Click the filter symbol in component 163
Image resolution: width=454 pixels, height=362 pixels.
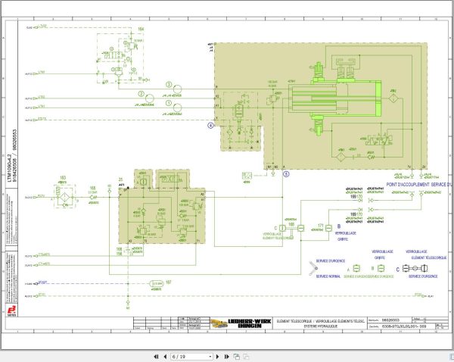pyautogui.click(x=64, y=196)
